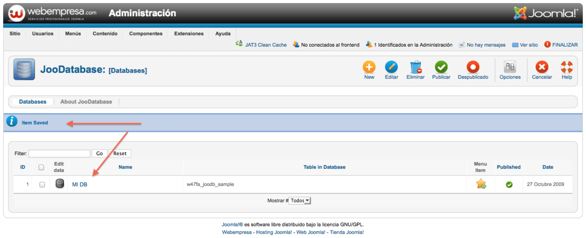Open the Opciones toolbar icon
Image resolution: width=586 pixels, height=238 pixels.
tap(510, 67)
